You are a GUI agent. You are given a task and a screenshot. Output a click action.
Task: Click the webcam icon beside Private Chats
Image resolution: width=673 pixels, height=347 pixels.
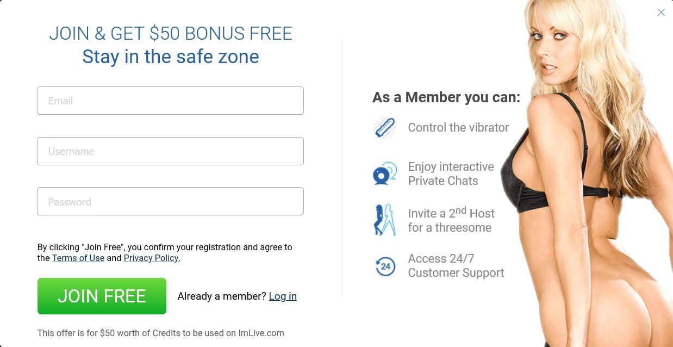(385, 173)
